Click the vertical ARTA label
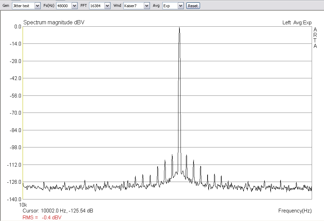This screenshot has height=221, width=324. [x=315, y=38]
